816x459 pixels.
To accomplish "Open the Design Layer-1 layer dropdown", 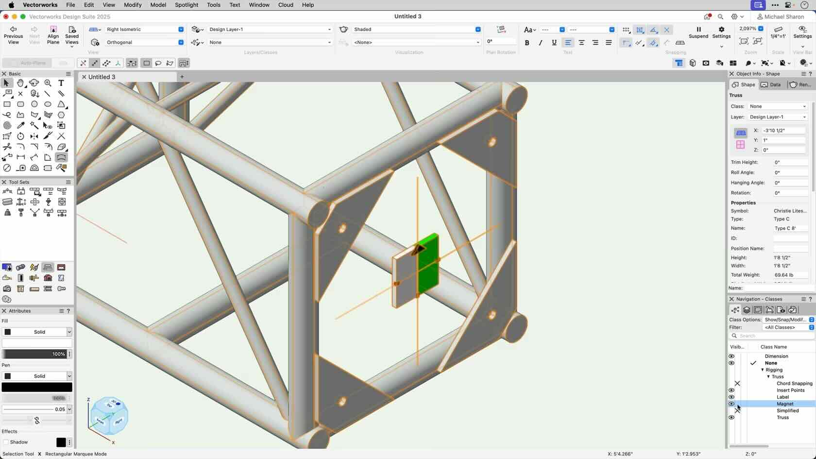I will [x=270, y=29].
